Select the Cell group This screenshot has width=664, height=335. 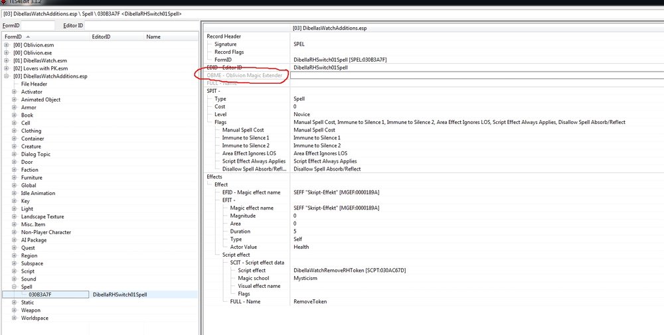[26, 123]
